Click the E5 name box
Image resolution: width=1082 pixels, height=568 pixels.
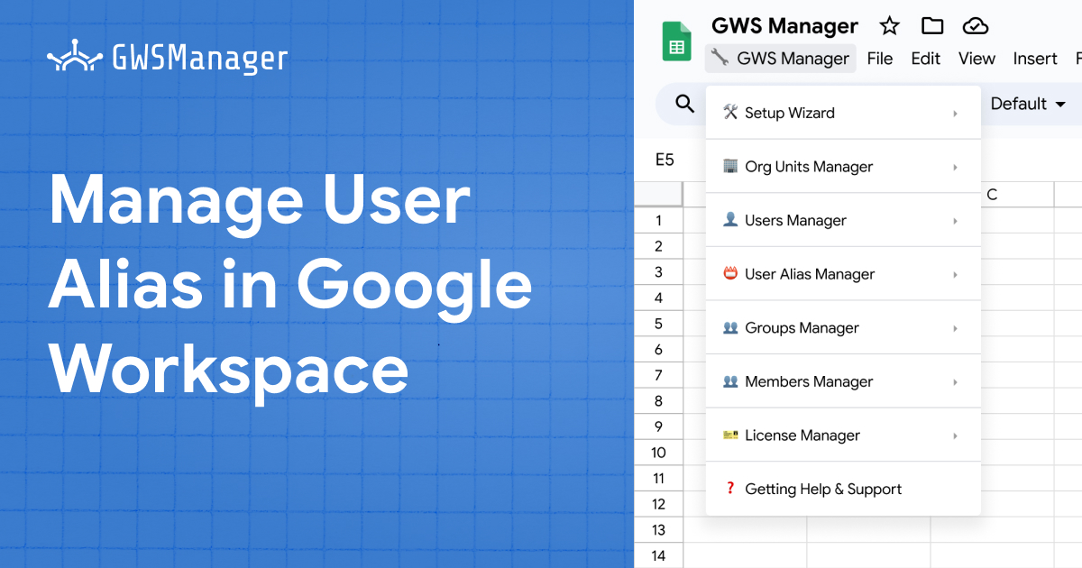point(665,160)
